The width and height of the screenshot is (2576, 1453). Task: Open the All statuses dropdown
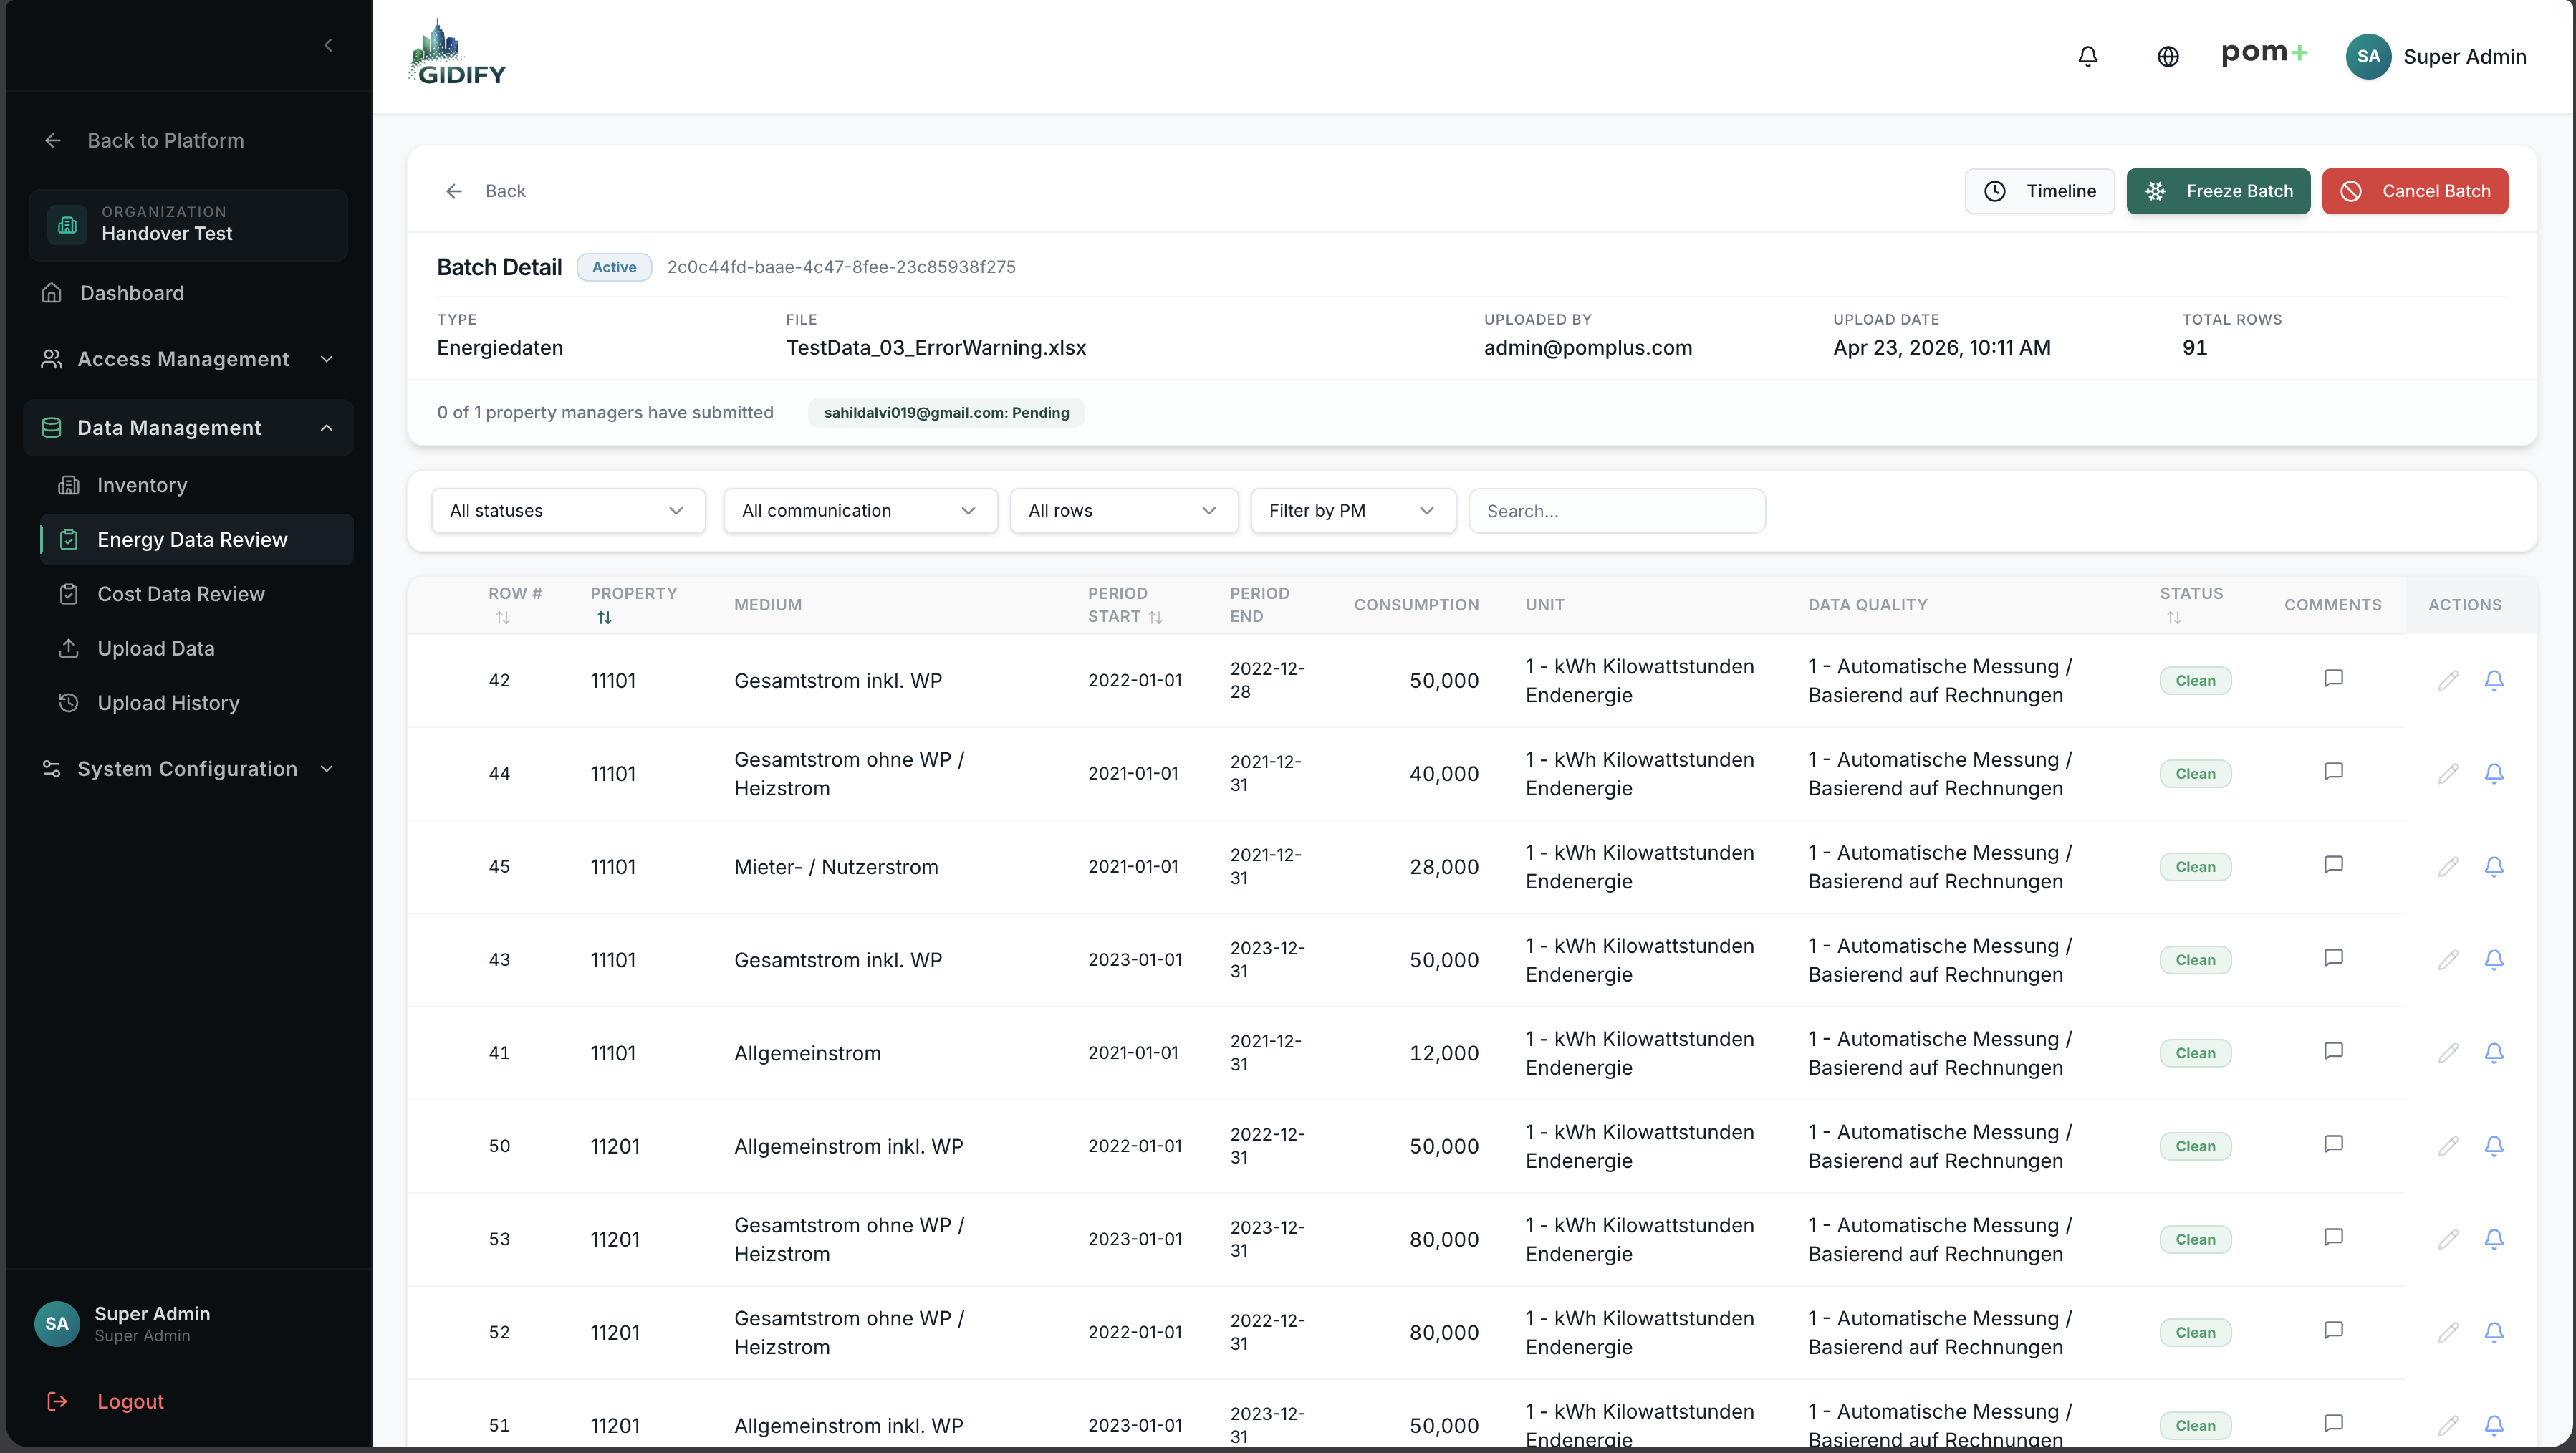(x=568, y=511)
